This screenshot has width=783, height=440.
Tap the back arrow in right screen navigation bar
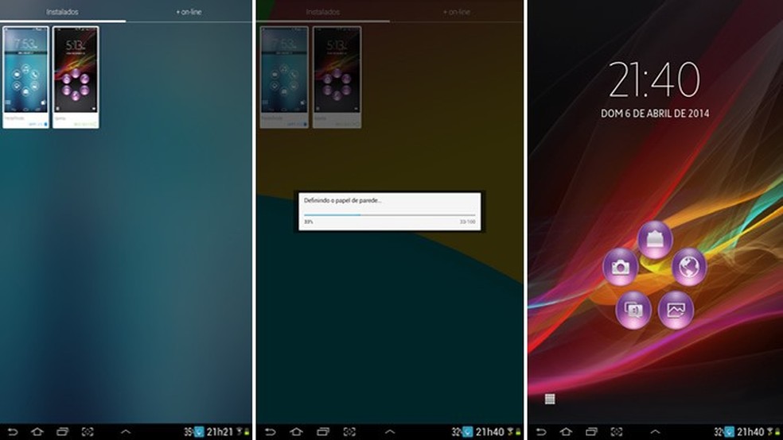tap(540, 431)
